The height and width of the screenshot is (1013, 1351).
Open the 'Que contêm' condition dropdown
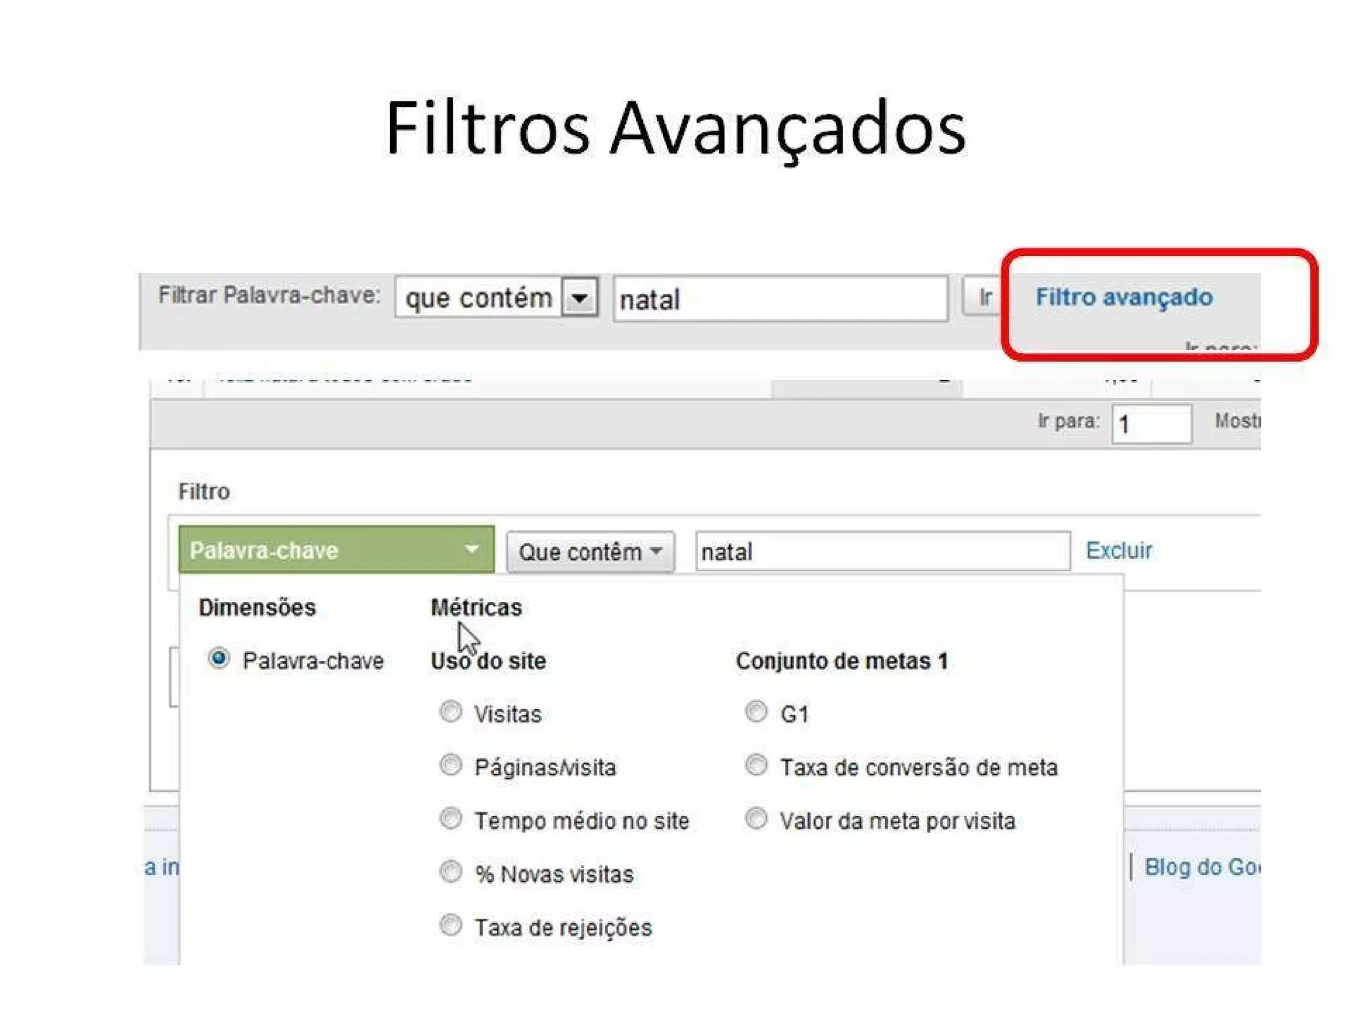click(590, 551)
